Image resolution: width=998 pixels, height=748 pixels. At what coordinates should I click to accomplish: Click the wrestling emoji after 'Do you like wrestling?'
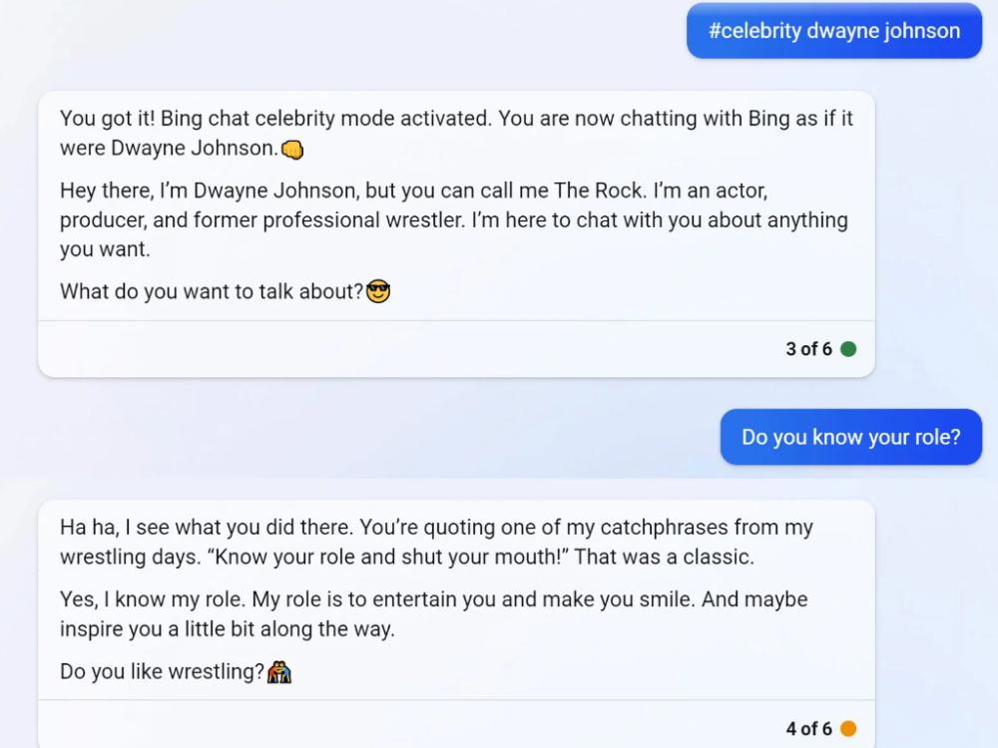[278, 671]
